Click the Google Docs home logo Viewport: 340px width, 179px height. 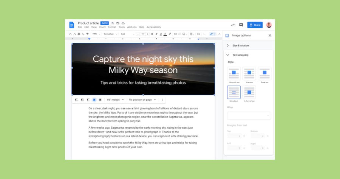pos(71,25)
